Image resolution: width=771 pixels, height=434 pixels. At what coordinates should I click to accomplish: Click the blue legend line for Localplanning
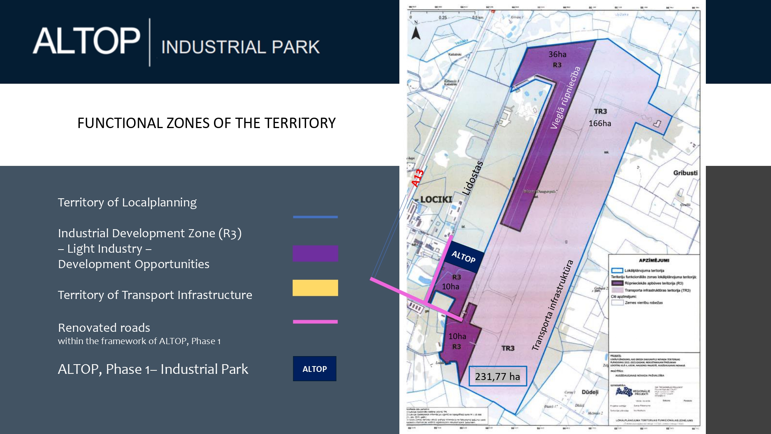[x=315, y=217]
